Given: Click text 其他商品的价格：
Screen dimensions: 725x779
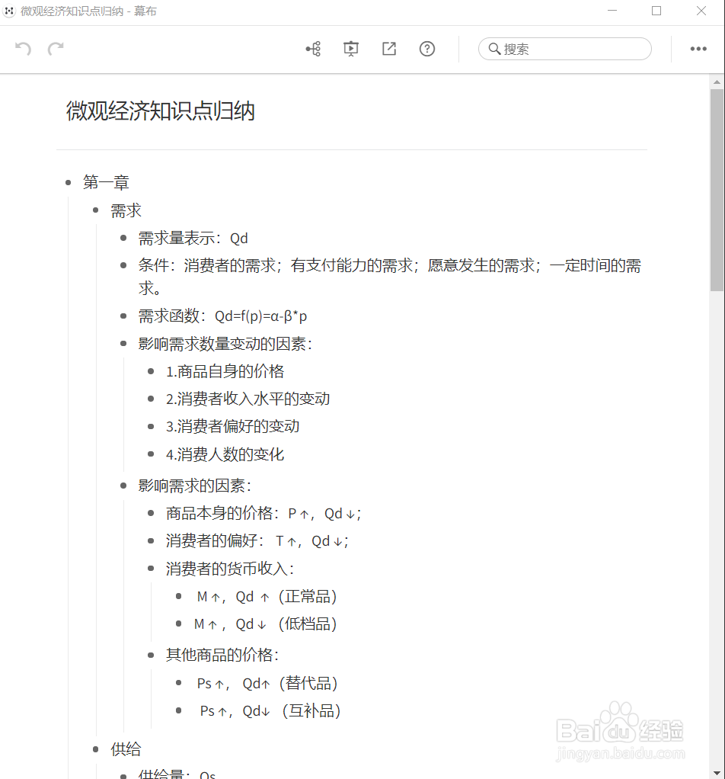Looking at the screenshot, I should (x=223, y=655).
